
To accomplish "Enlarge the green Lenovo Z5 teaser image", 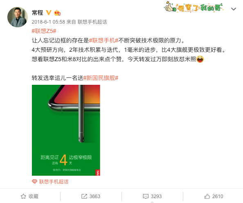I will coord(66,130).
